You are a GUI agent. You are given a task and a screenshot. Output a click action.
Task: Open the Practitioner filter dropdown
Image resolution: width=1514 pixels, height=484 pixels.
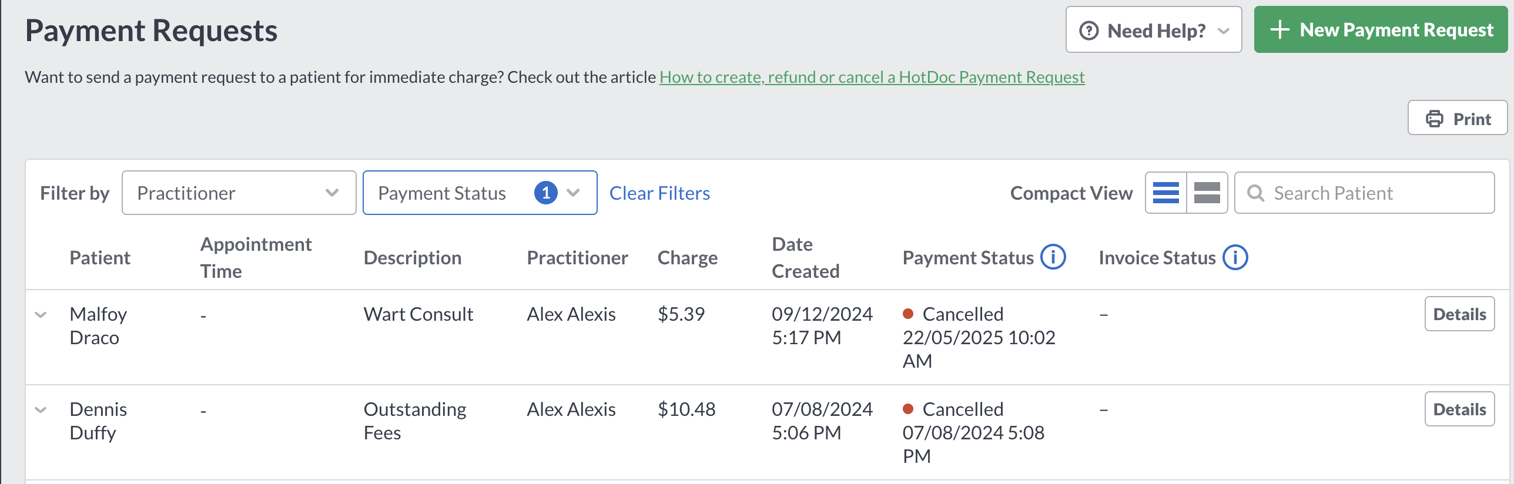(239, 193)
